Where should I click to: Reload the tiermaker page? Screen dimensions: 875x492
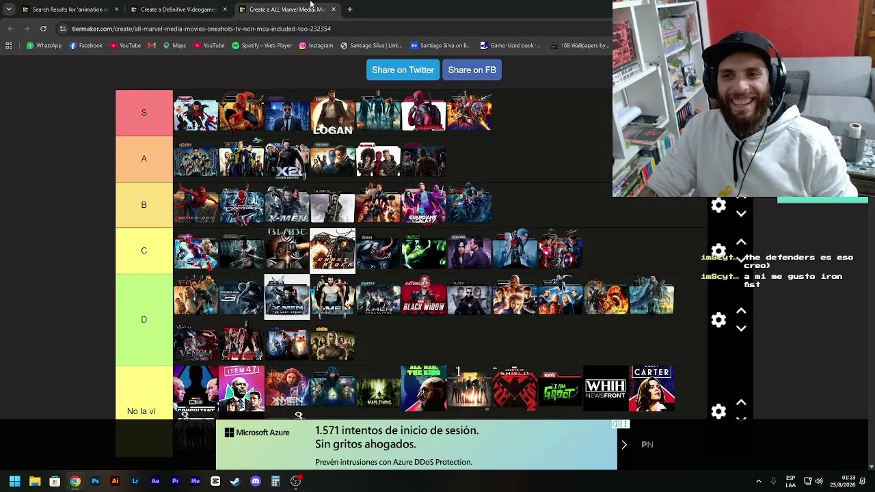[43, 29]
